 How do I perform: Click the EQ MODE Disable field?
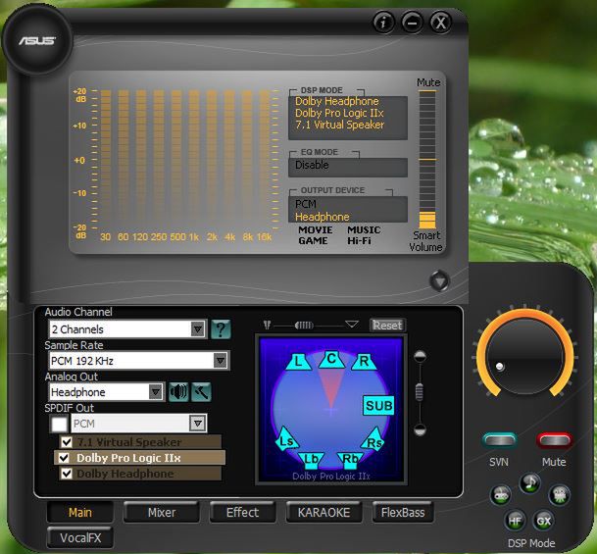click(348, 167)
